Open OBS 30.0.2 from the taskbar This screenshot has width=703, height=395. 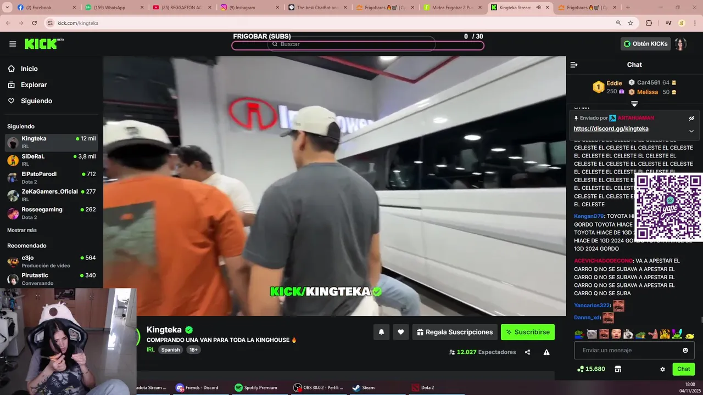(319, 387)
